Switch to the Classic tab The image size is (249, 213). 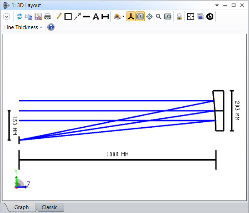(50, 207)
